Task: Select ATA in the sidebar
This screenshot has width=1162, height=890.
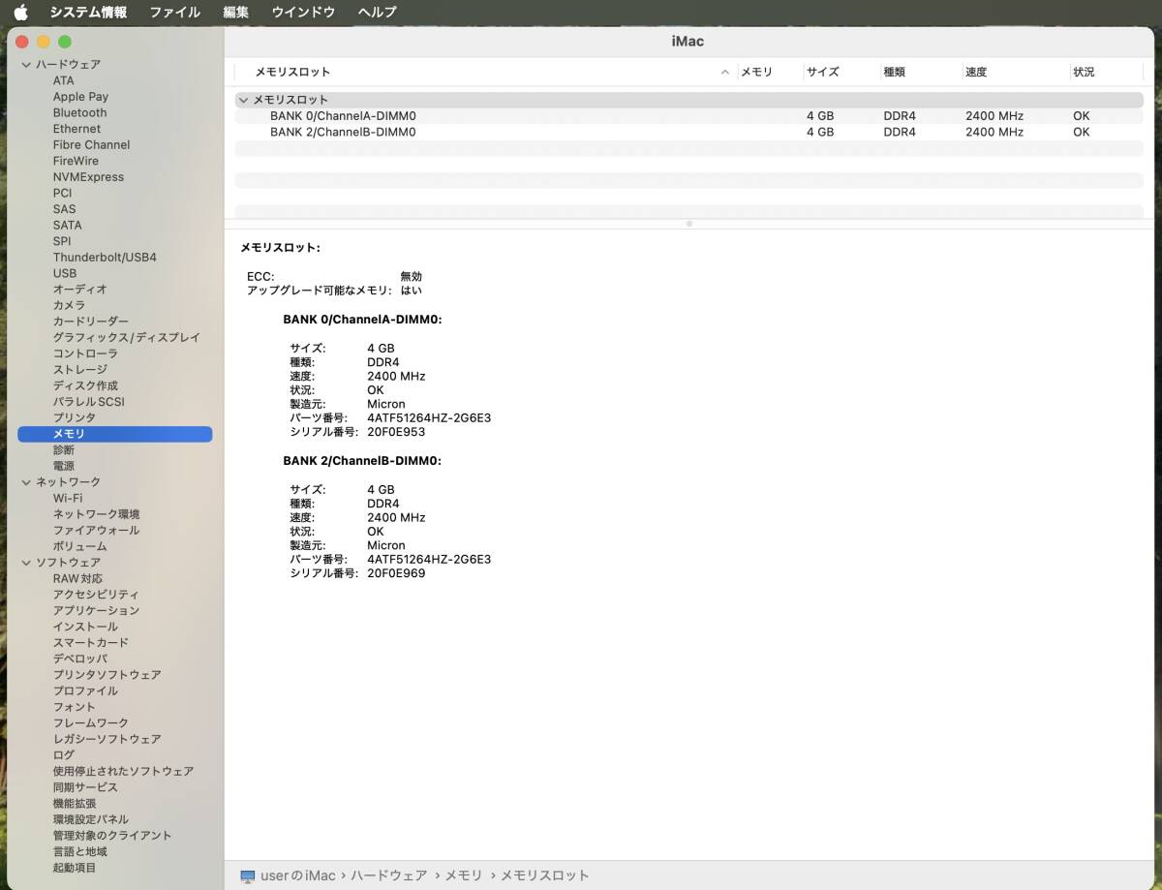Action: click(63, 80)
